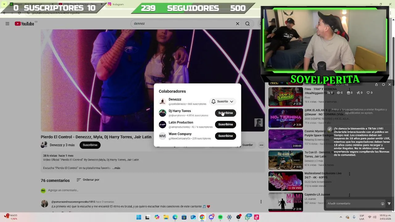
Task: Run the search with the magnifier button
Action: pyautogui.click(x=247, y=24)
